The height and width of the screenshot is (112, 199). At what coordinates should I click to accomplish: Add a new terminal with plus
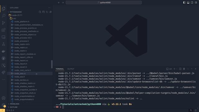(174, 69)
